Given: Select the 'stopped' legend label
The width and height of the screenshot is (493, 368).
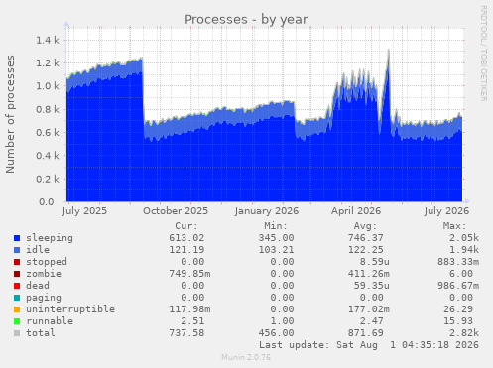Looking at the screenshot, I should click(47, 262).
